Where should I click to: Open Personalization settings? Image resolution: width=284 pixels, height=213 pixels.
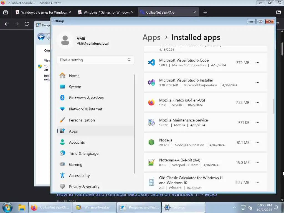coord(95,120)
